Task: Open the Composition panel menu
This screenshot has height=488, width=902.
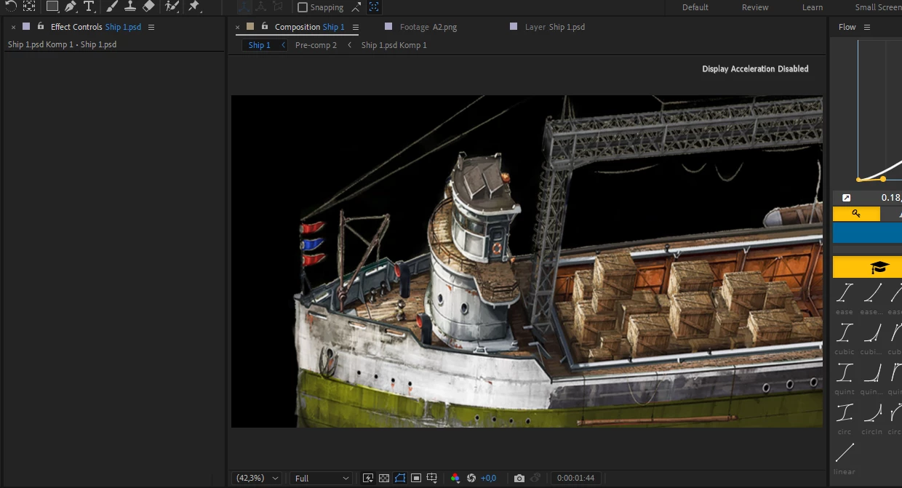Action: click(355, 27)
